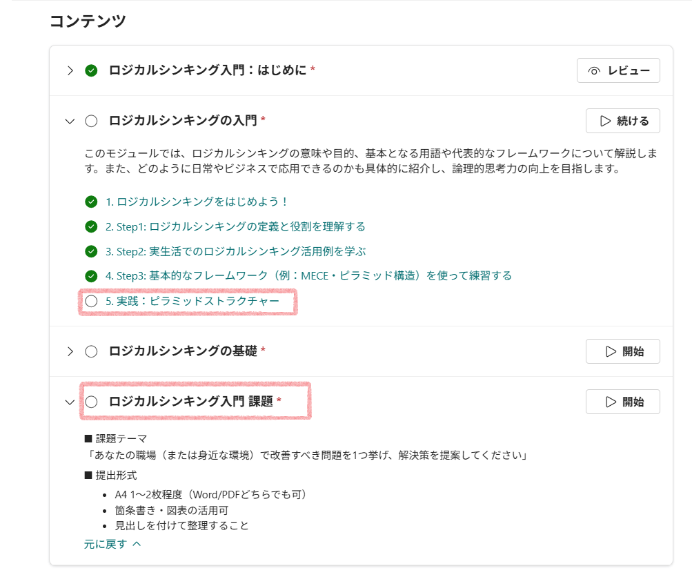The height and width of the screenshot is (577, 692).
Task: Click the bullet 箇条書き・図表の活用可
Action: tap(172, 510)
